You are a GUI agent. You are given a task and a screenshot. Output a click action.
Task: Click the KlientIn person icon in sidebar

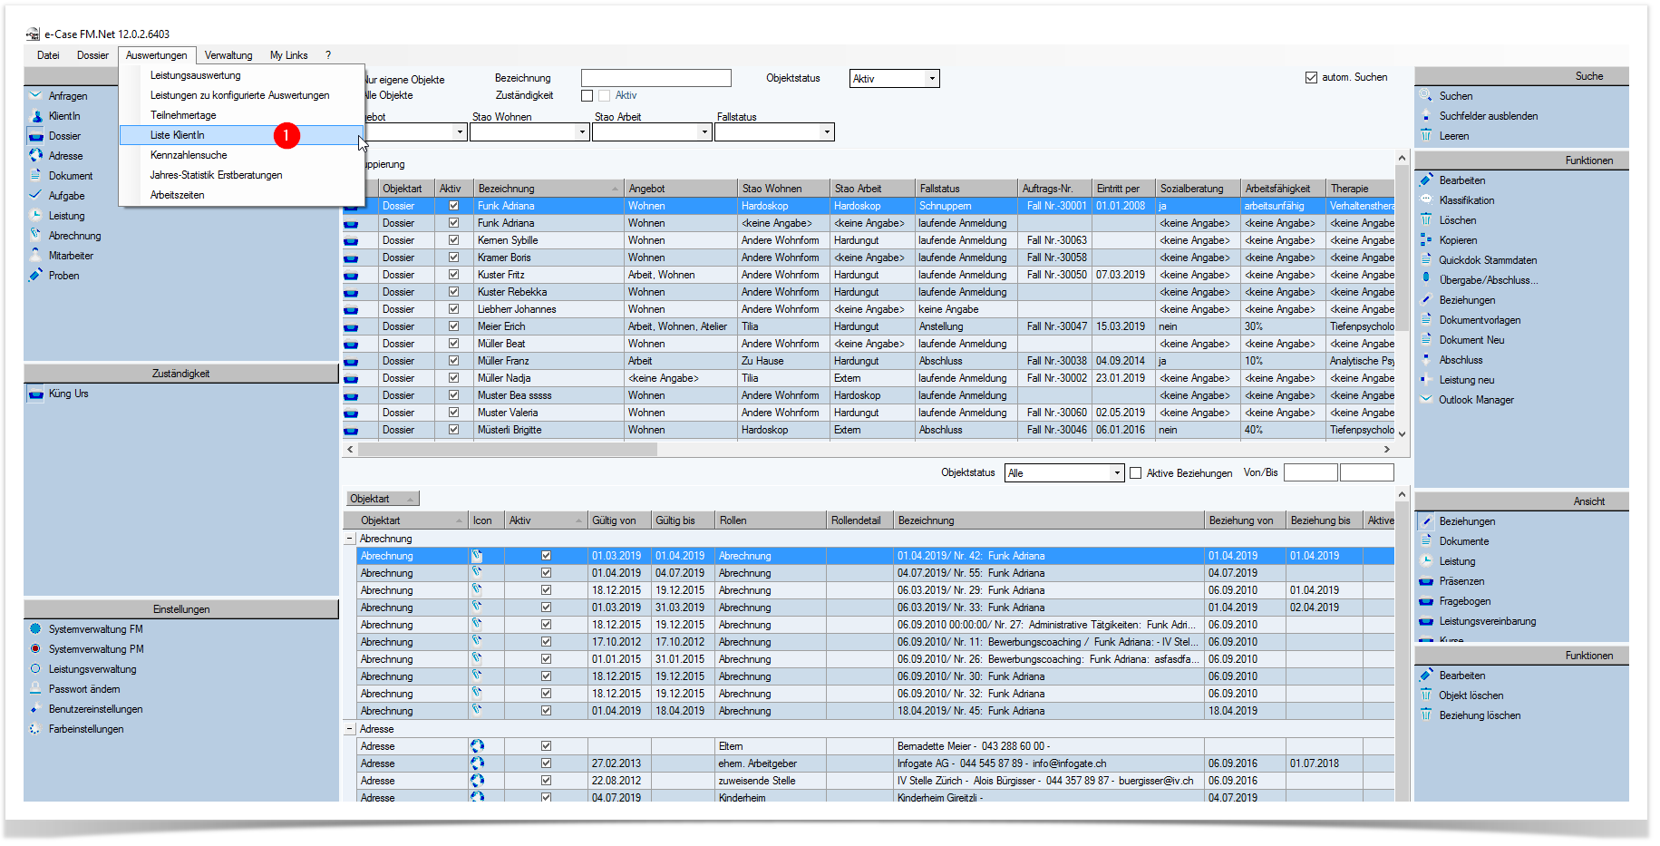pyautogui.click(x=36, y=115)
